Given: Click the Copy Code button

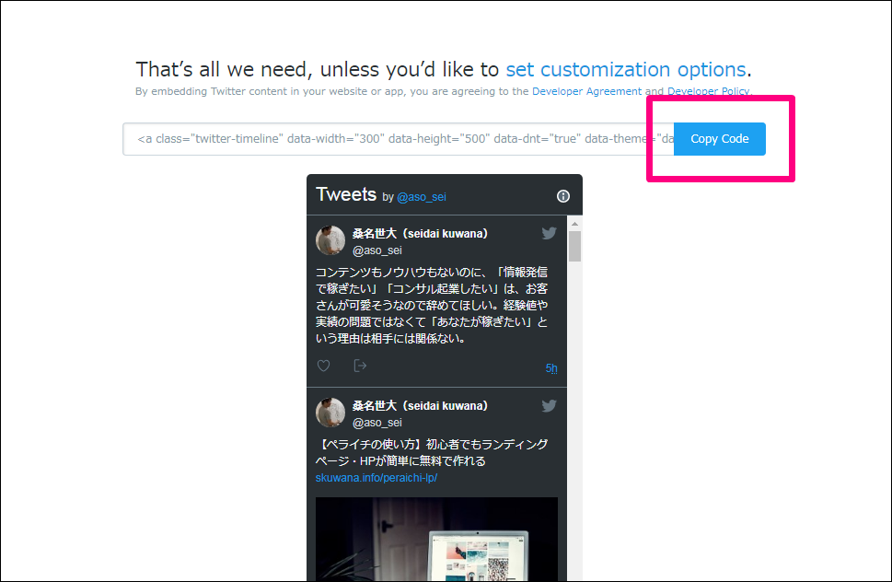Looking at the screenshot, I should [719, 139].
